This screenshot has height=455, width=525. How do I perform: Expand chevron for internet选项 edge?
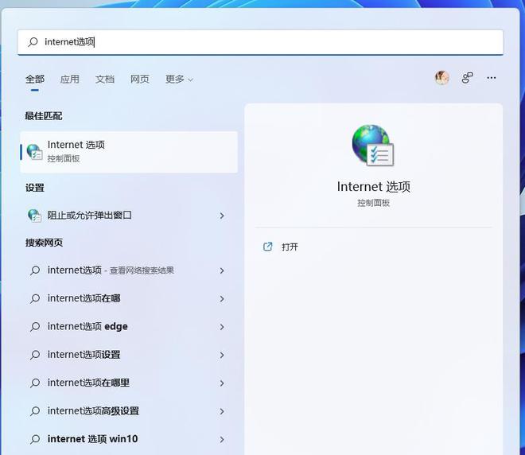[x=222, y=327]
